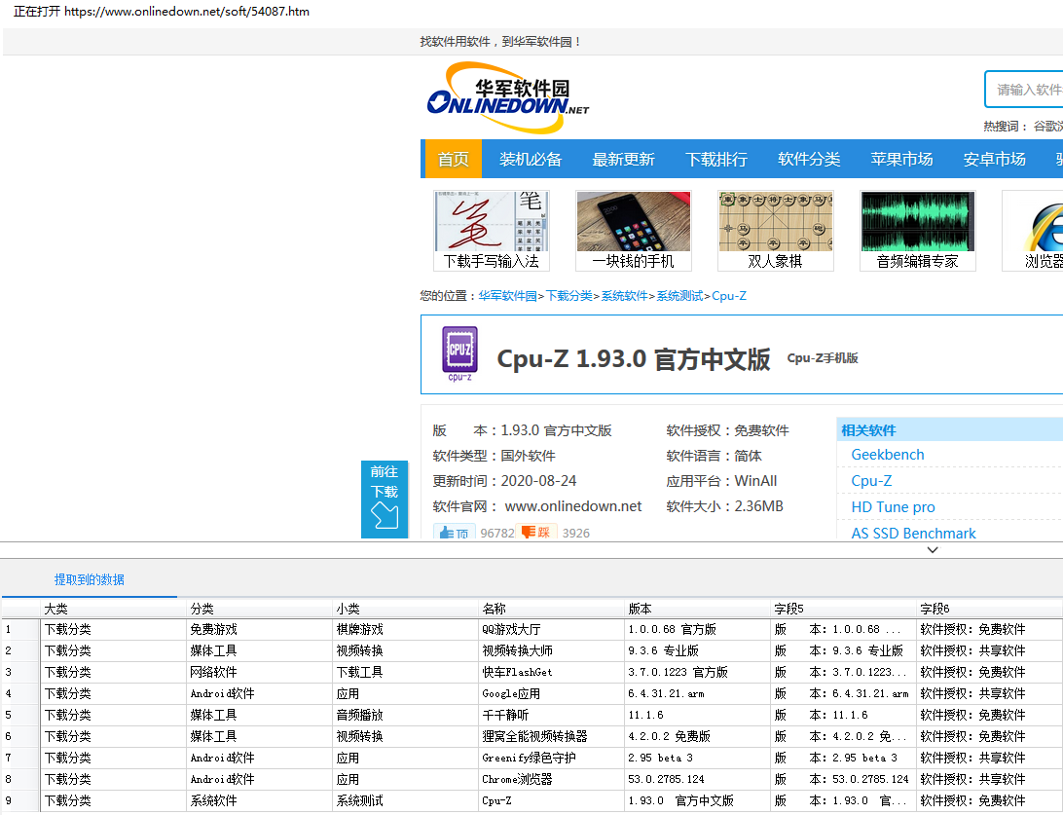This screenshot has width=1063, height=815.
Task: Select the 千千静听 cell
Action: pyautogui.click(x=552, y=715)
